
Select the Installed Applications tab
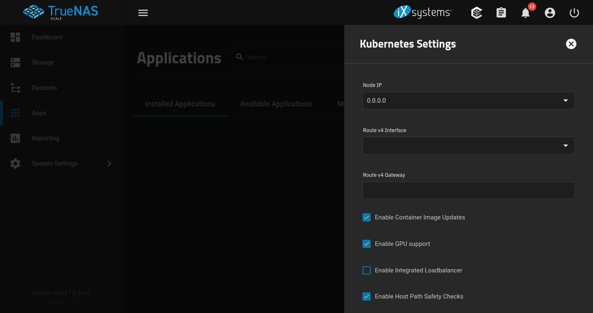[180, 104]
